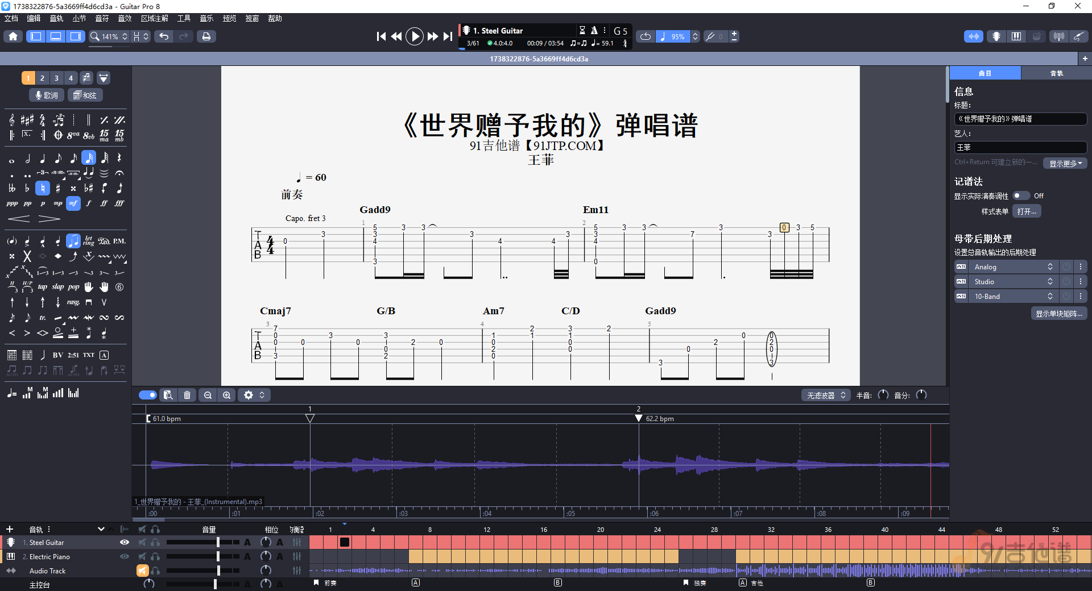The height and width of the screenshot is (591, 1092).
Task: Mute the Electric Piano track
Action: pos(142,556)
